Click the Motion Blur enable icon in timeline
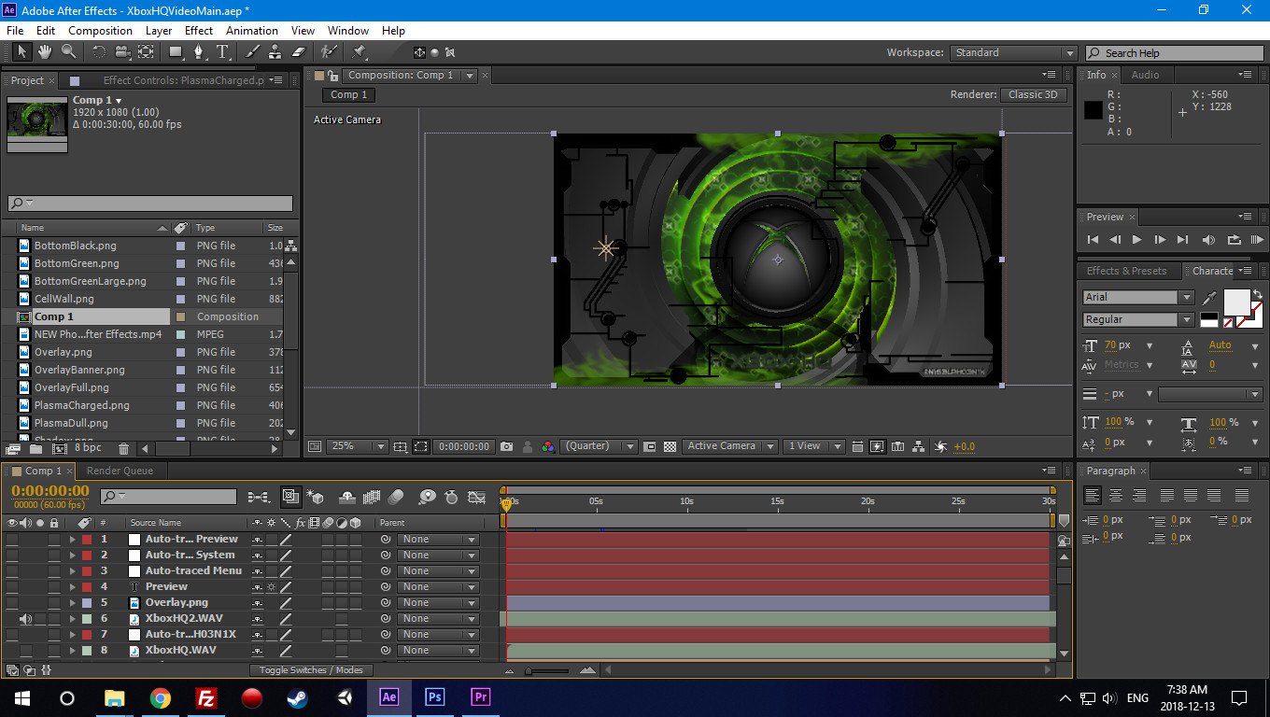Image resolution: width=1270 pixels, height=717 pixels. (396, 497)
